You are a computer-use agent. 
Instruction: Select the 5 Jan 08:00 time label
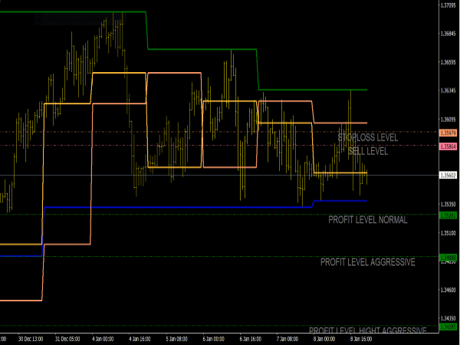pyautogui.click(x=176, y=338)
